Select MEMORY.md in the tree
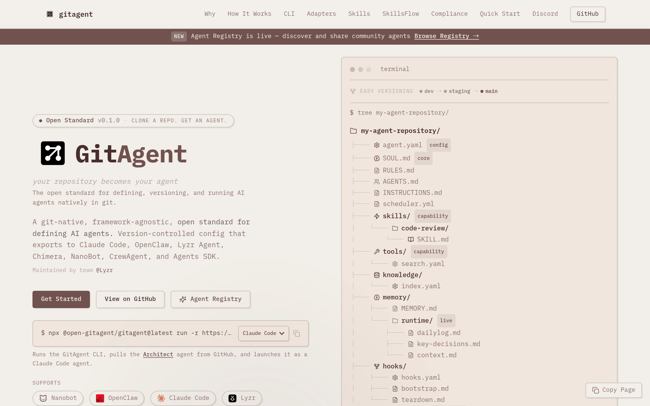 [x=419, y=309]
